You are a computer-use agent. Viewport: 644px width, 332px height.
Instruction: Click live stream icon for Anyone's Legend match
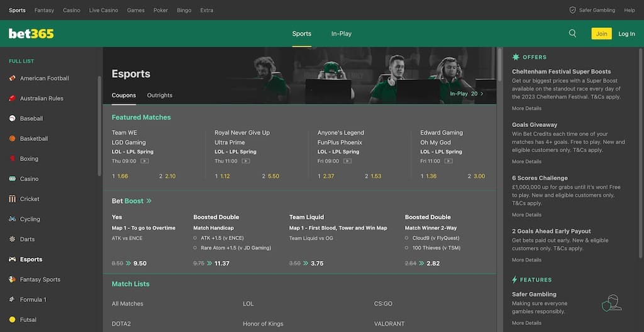pos(347,161)
